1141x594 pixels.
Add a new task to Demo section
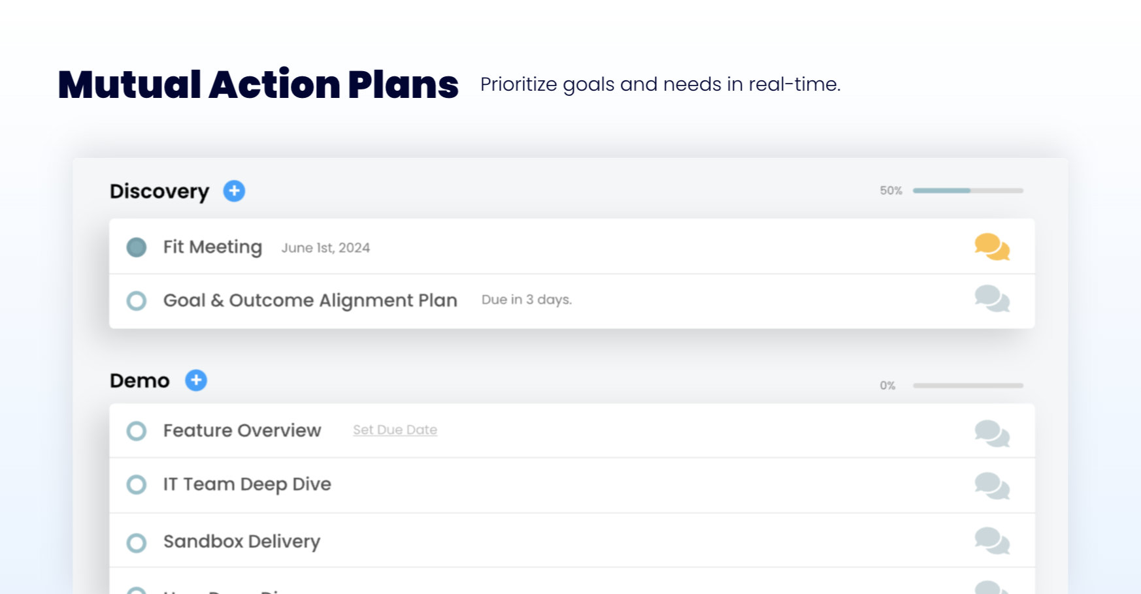(x=196, y=380)
